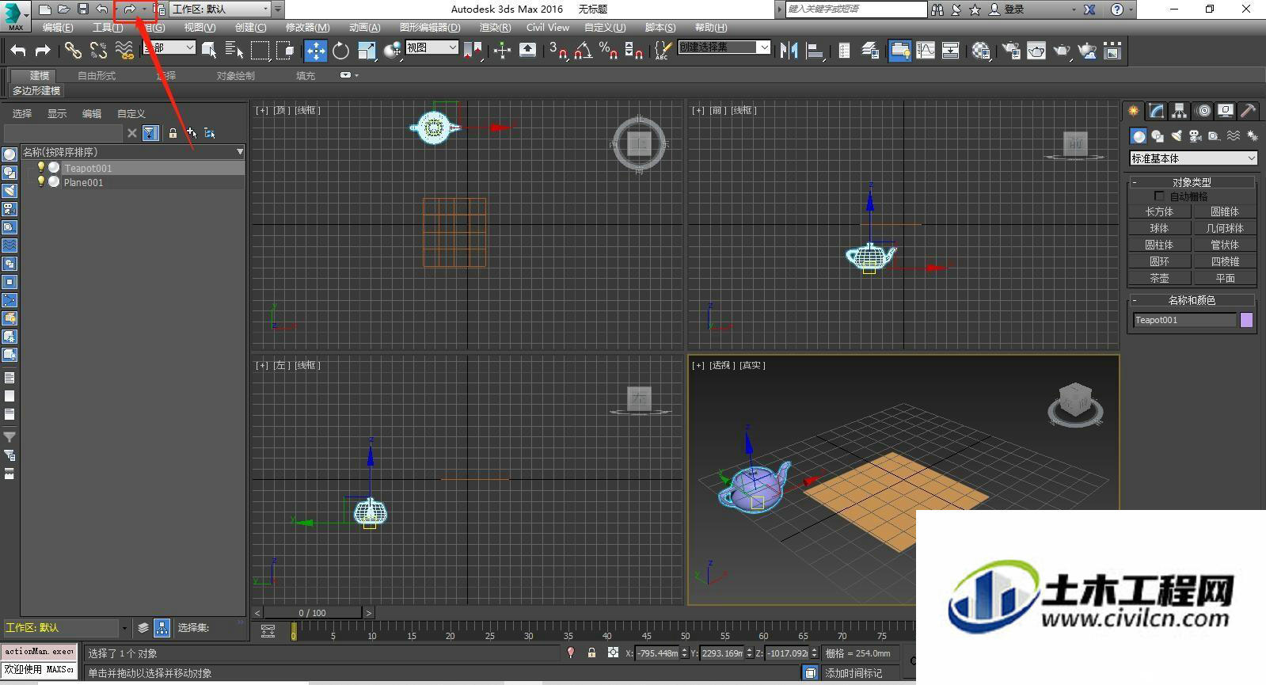Open the 创建选择集 named selection dropdown

tap(724, 48)
